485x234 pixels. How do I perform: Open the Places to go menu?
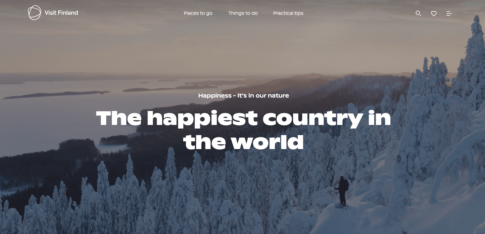(198, 13)
